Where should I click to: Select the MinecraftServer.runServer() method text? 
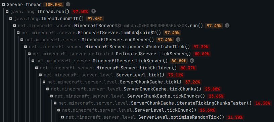click(x=89, y=40)
